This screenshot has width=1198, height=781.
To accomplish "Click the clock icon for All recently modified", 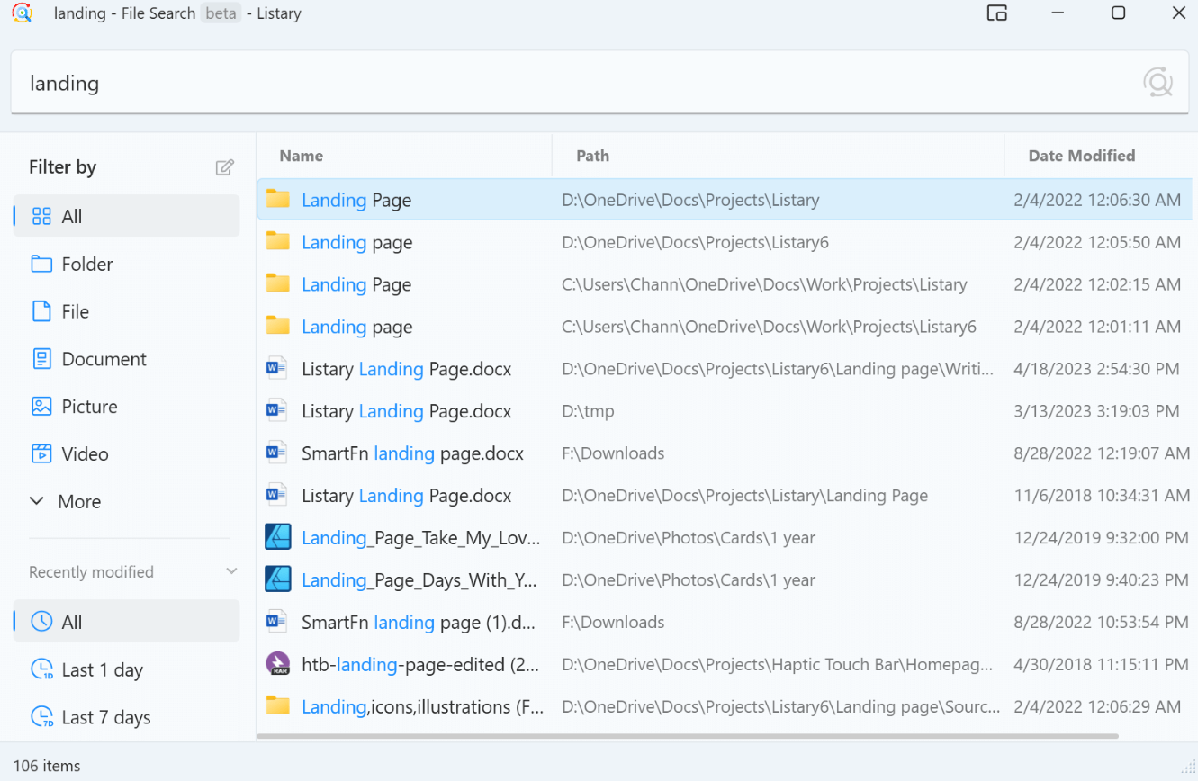I will pos(41,622).
